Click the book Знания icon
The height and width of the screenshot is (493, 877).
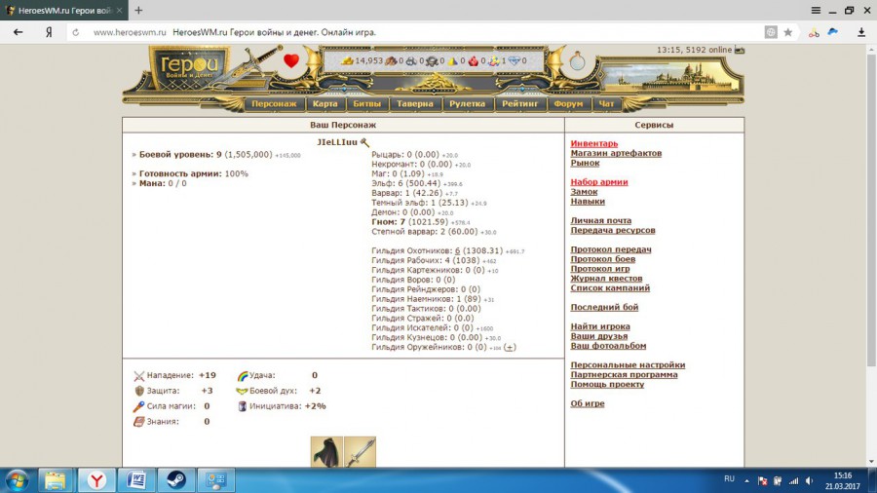point(138,422)
